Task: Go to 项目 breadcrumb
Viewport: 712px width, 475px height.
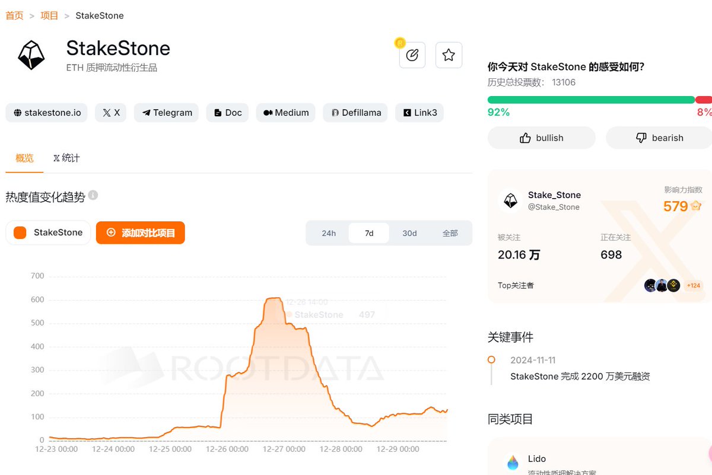Action: click(49, 15)
